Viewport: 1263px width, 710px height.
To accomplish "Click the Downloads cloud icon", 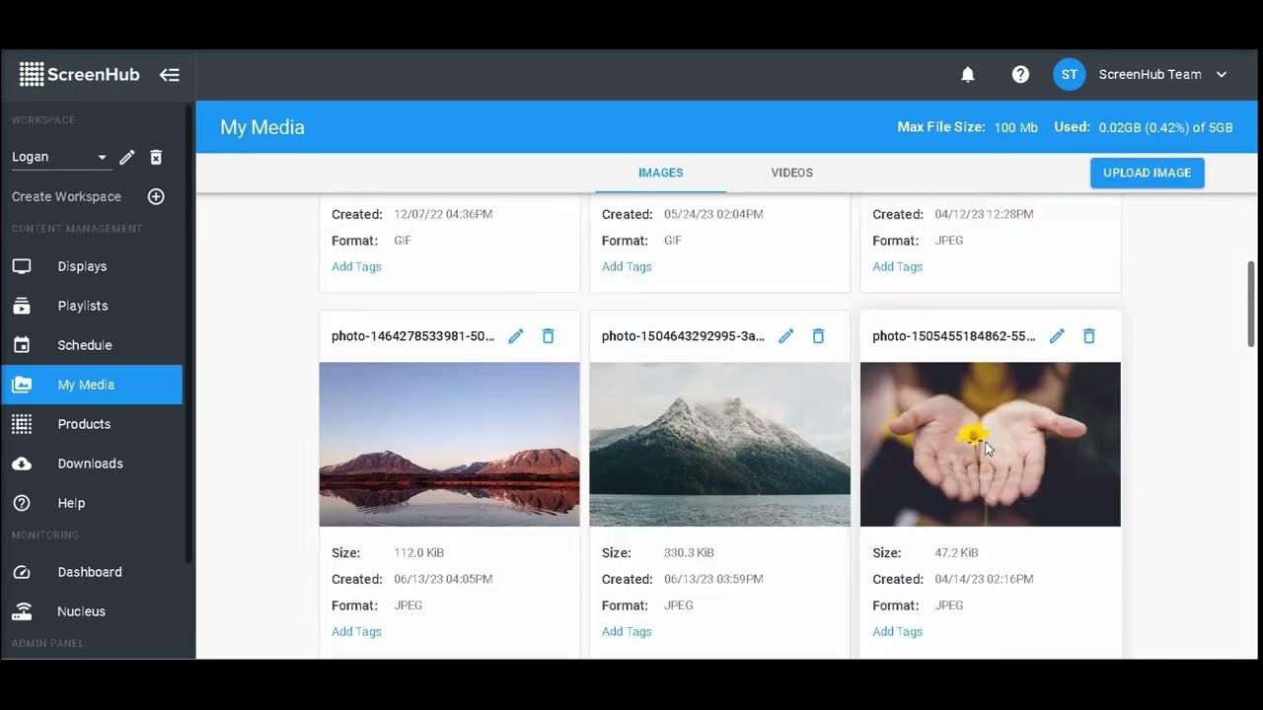I will point(22,463).
